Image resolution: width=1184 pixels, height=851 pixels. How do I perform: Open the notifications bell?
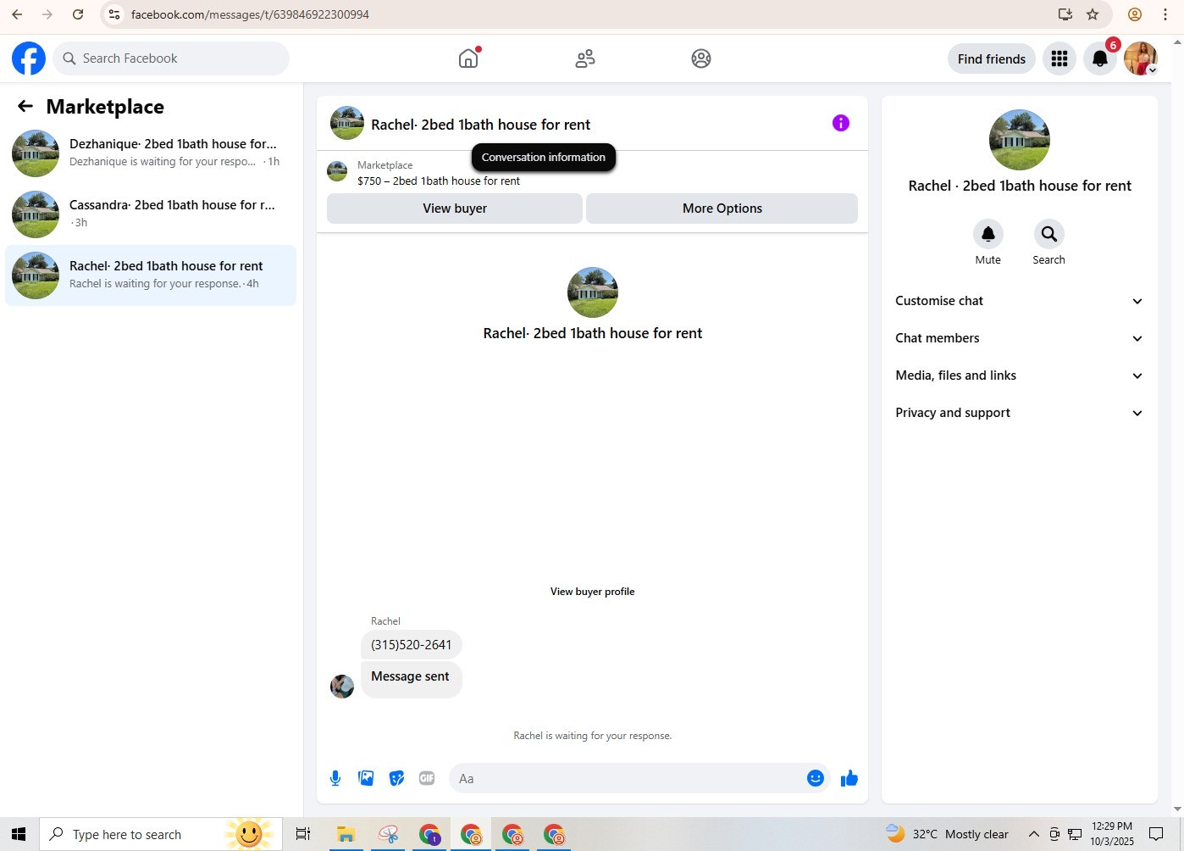pyautogui.click(x=1100, y=58)
